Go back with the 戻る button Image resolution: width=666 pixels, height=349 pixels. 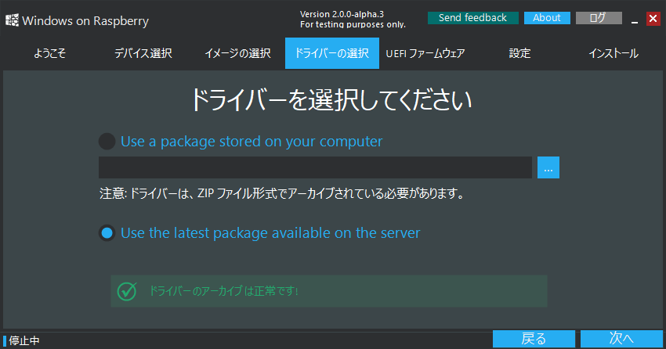pyautogui.click(x=534, y=339)
